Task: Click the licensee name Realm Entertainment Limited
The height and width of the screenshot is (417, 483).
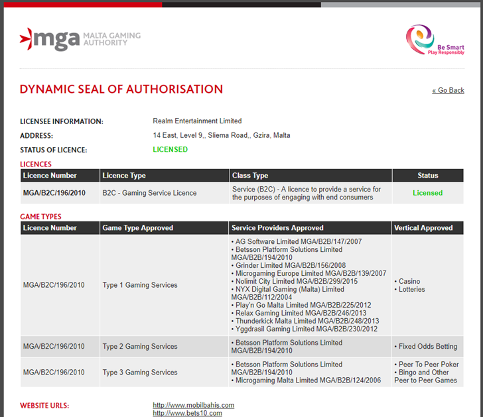Action: click(x=197, y=121)
